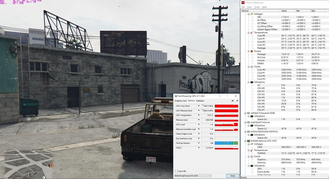
Task: Take a GPU-Z screenshot with camera icon
Action: pos(233,101)
